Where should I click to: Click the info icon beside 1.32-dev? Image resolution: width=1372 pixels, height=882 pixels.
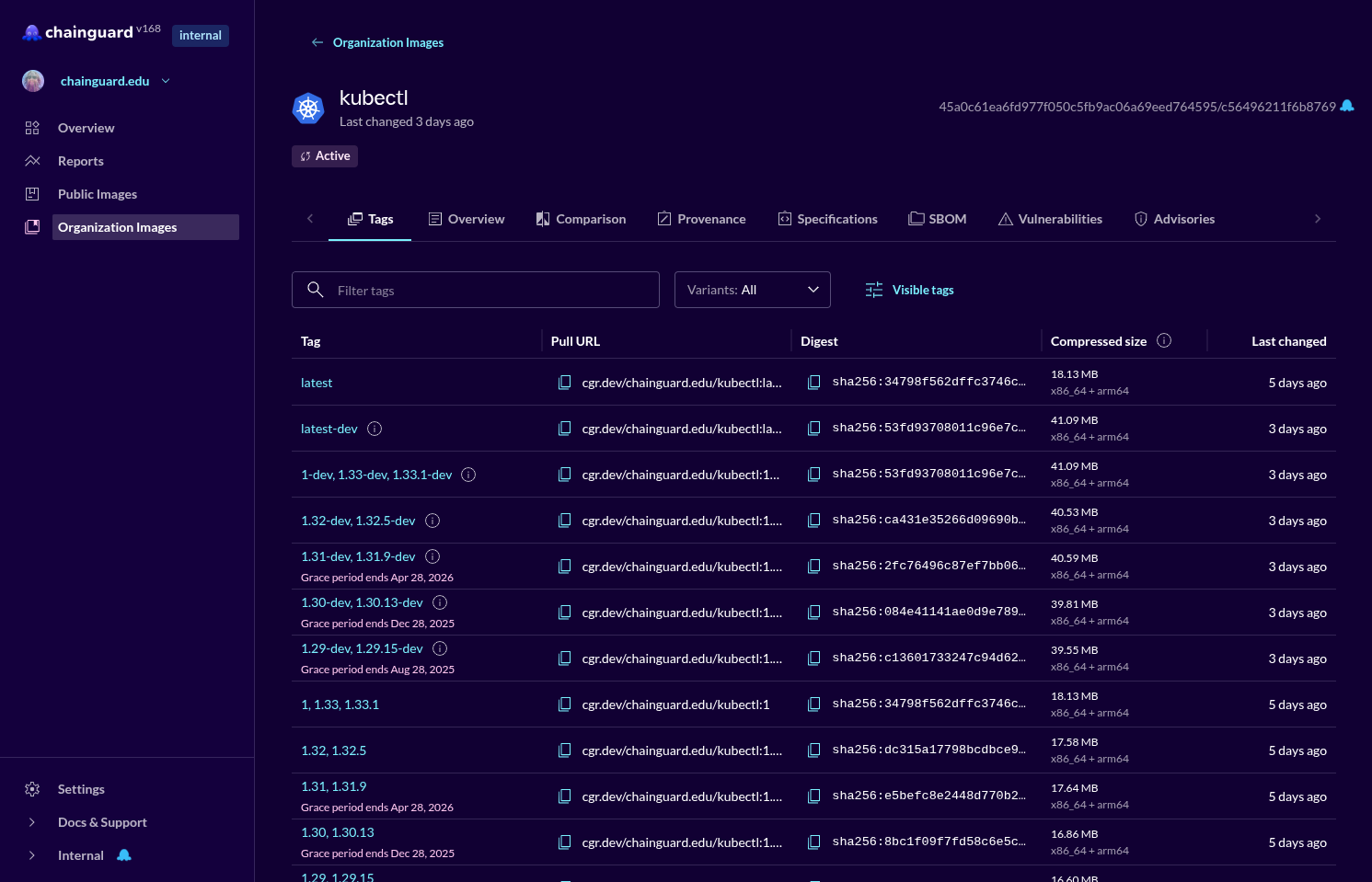[x=432, y=521]
